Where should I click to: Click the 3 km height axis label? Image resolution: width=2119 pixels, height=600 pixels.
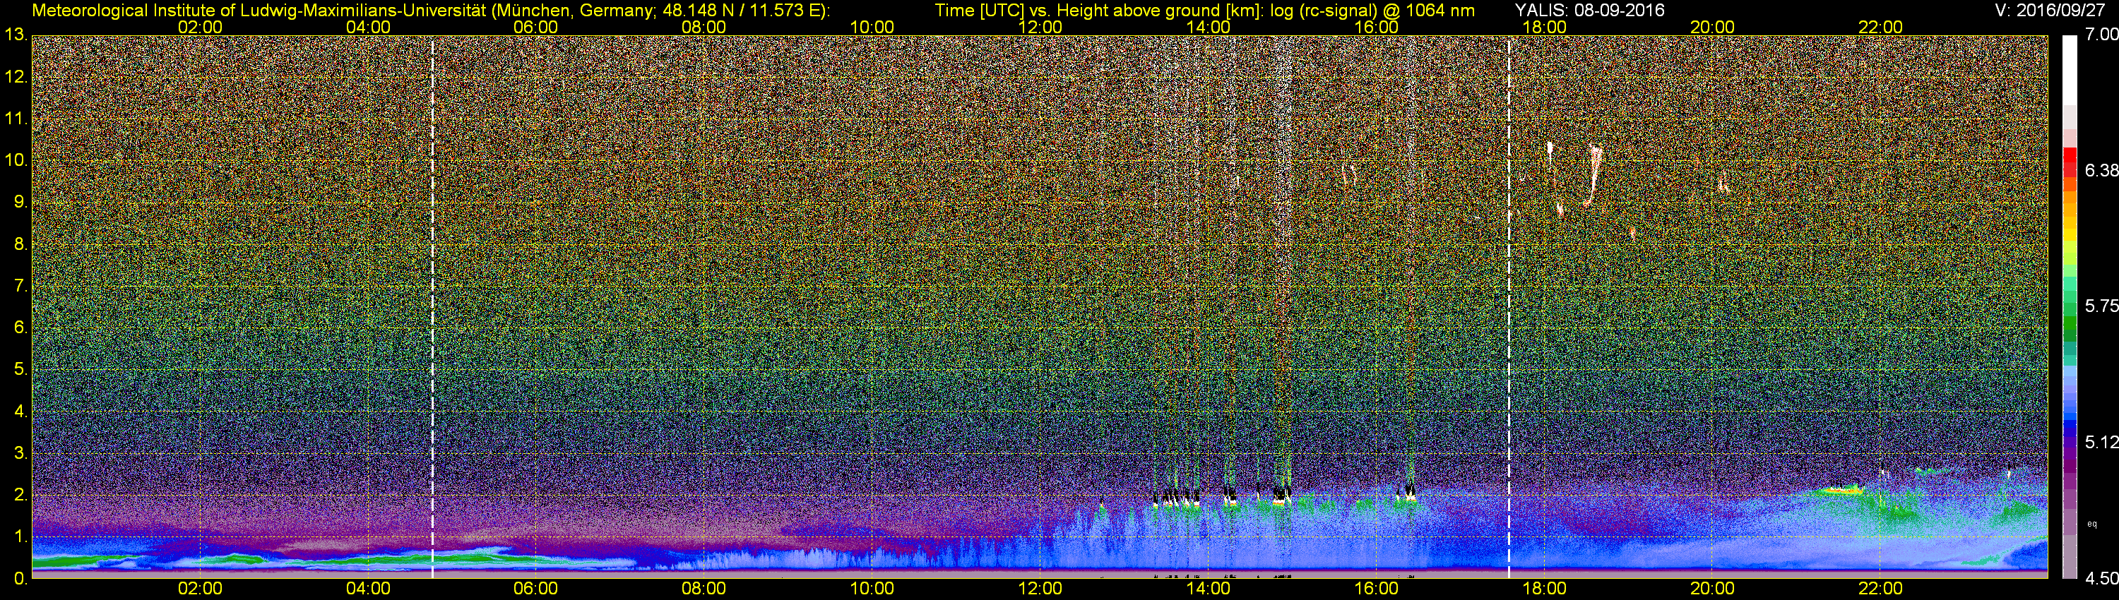20,453
